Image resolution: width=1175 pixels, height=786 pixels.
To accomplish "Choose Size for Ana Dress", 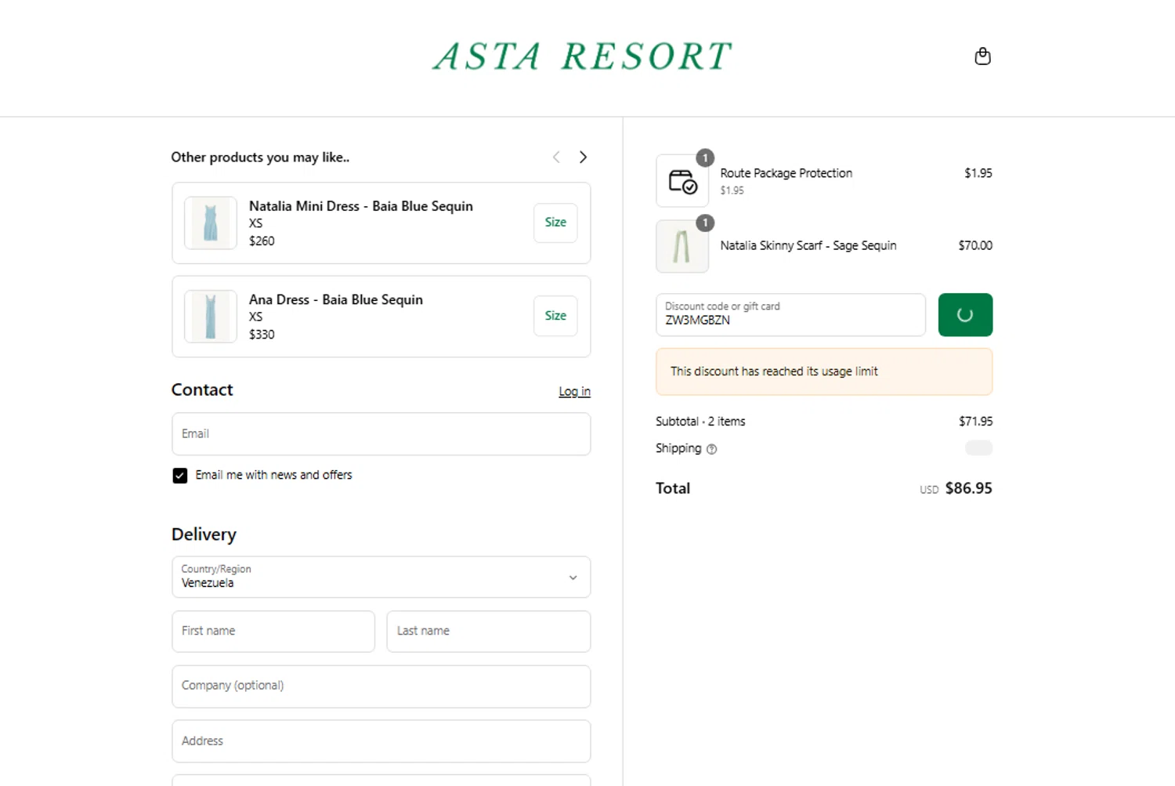I will pyautogui.click(x=555, y=316).
